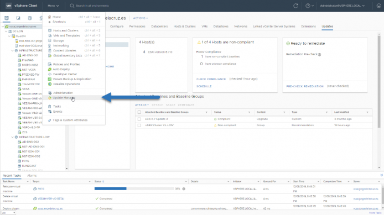Click the Administration gear icon

[x=49, y=93]
